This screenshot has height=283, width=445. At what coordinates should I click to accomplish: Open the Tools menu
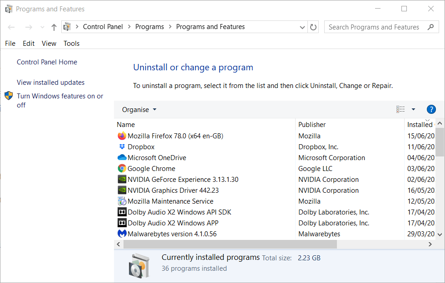72,44
